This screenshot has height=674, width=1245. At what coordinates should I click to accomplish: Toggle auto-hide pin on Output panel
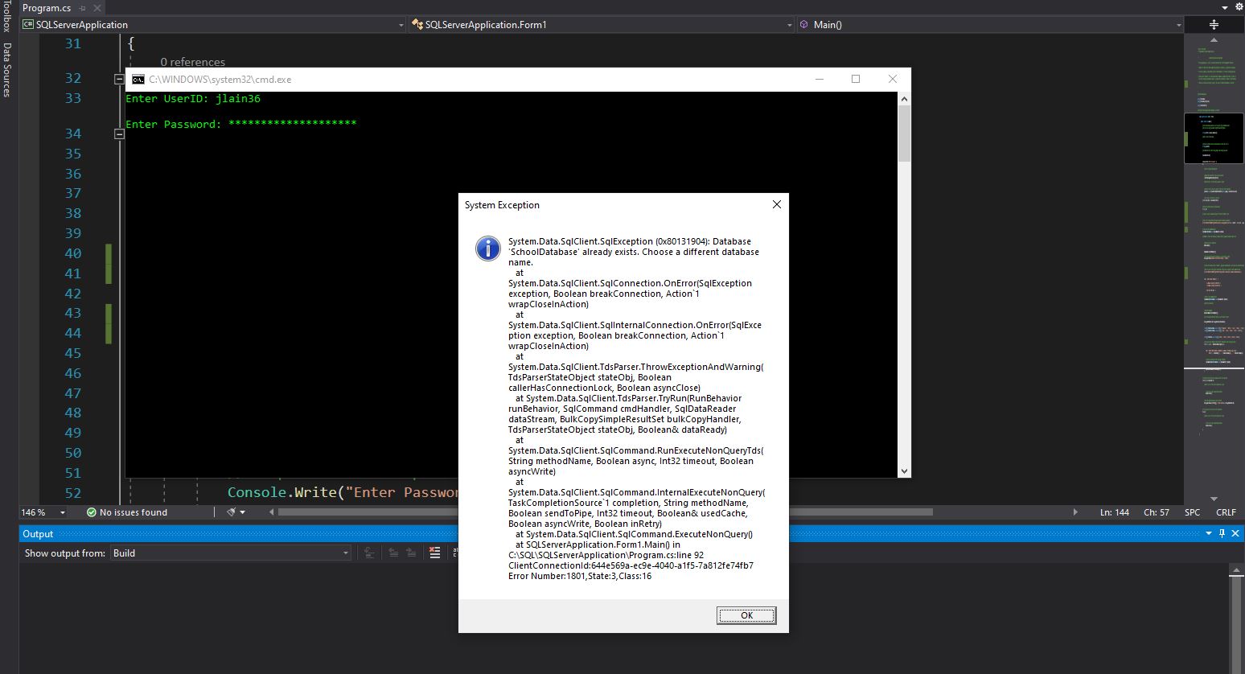point(1222,534)
